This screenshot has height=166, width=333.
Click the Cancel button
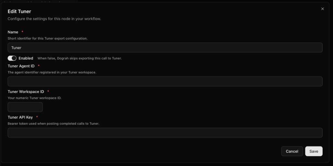(x=292, y=151)
